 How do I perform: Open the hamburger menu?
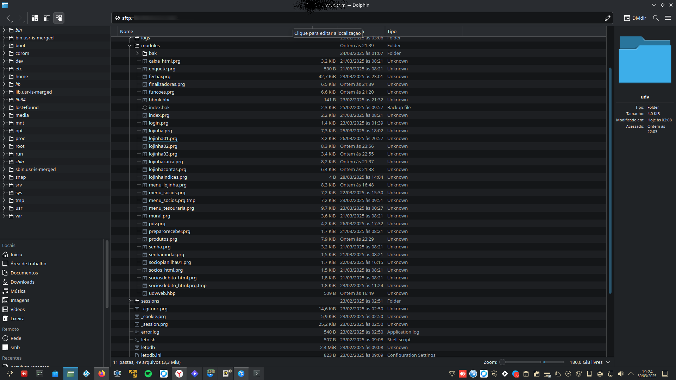click(x=668, y=18)
